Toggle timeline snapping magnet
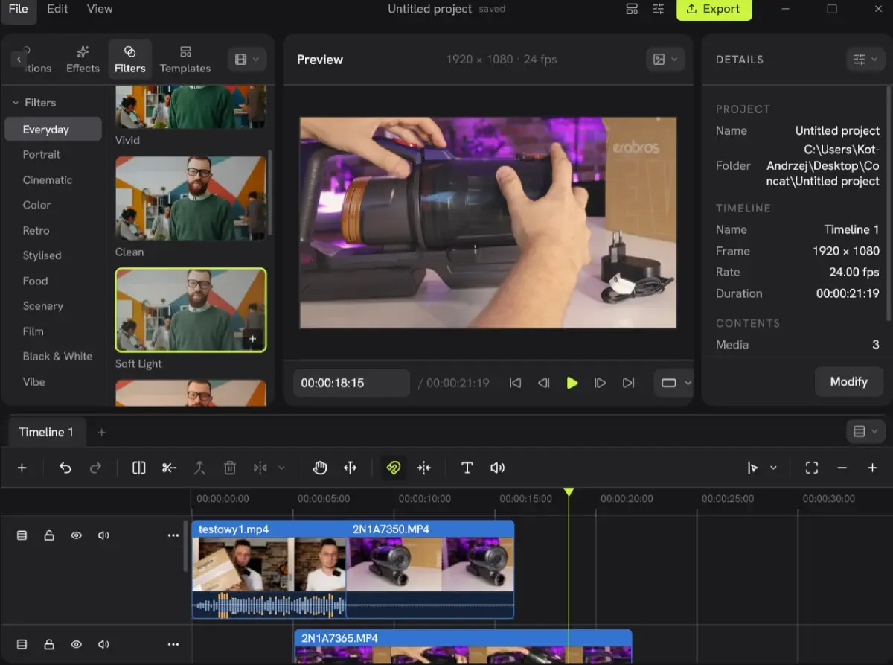Image resolution: width=893 pixels, height=665 pixels. pos(394,468)
